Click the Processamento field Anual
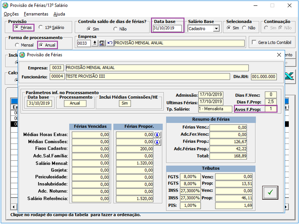This screenshot has width=299, height=224. click(x=75, y=104)
